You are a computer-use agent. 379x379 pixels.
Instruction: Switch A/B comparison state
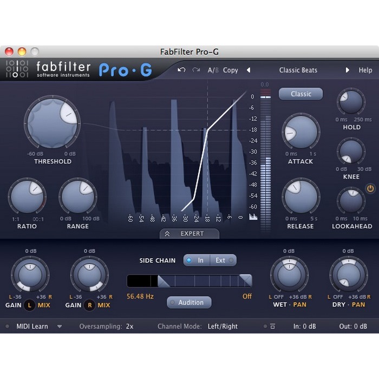coord(213,70)
